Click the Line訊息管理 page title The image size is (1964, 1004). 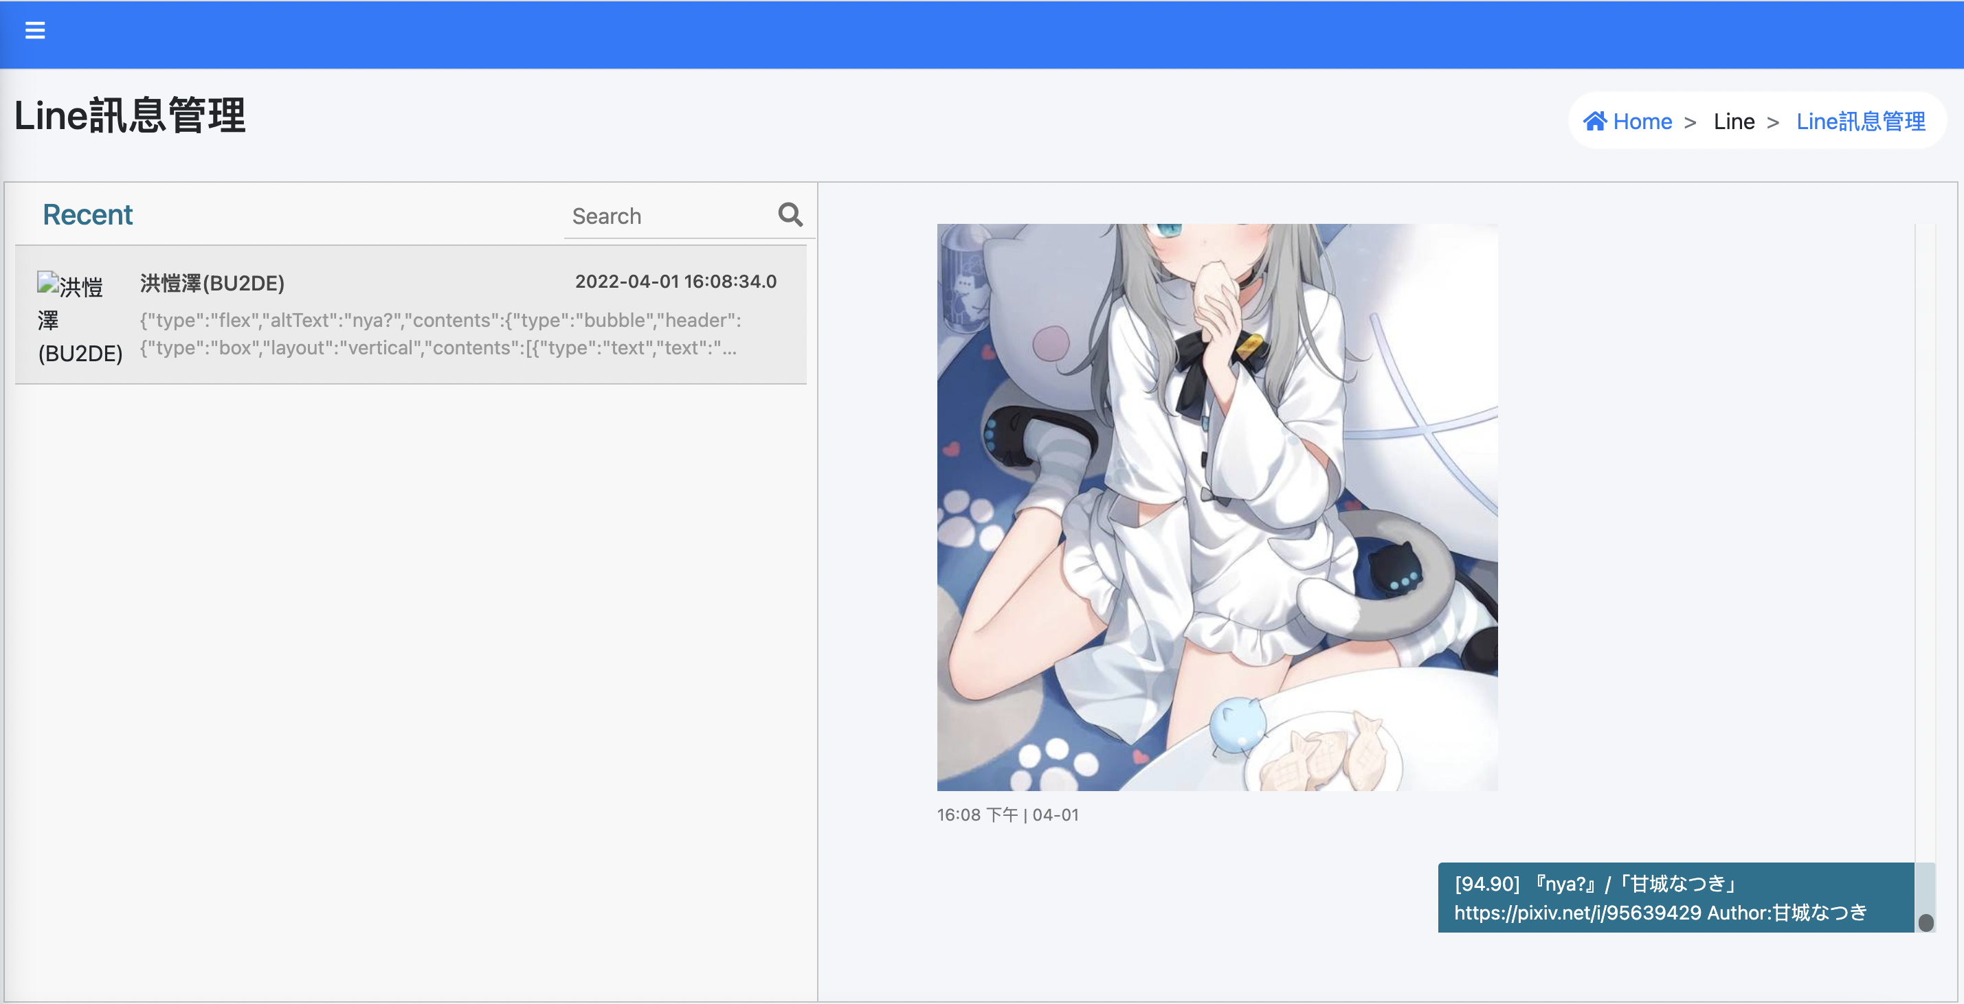point(130,116)
